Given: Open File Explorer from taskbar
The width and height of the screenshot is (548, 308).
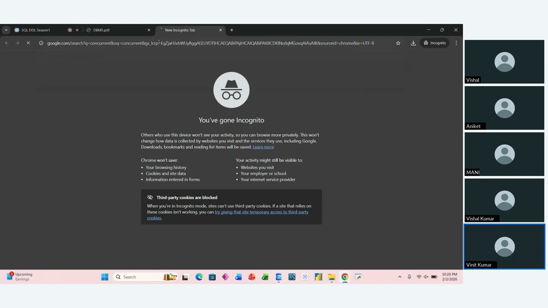Looking at the screenshot, I should point(331,277).
